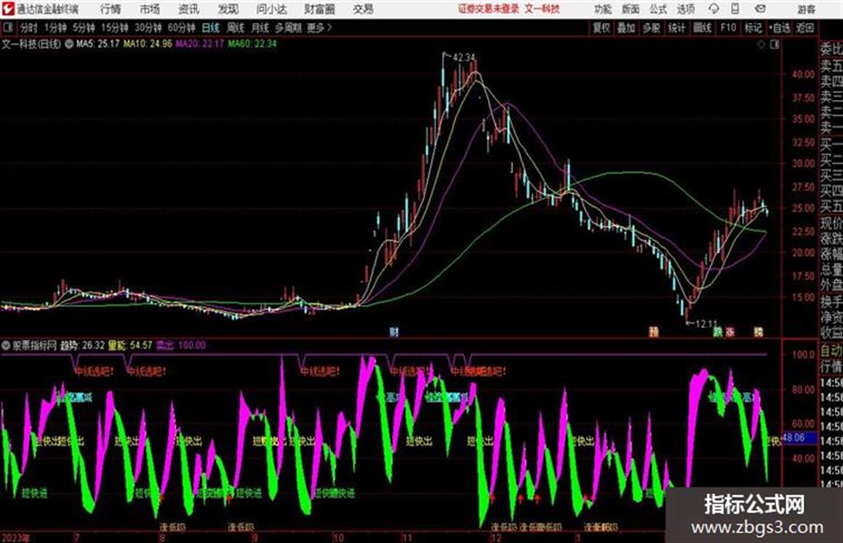843x543 pixels.
Task: Open the 市场 menu
Action: [x=150, y=9]
